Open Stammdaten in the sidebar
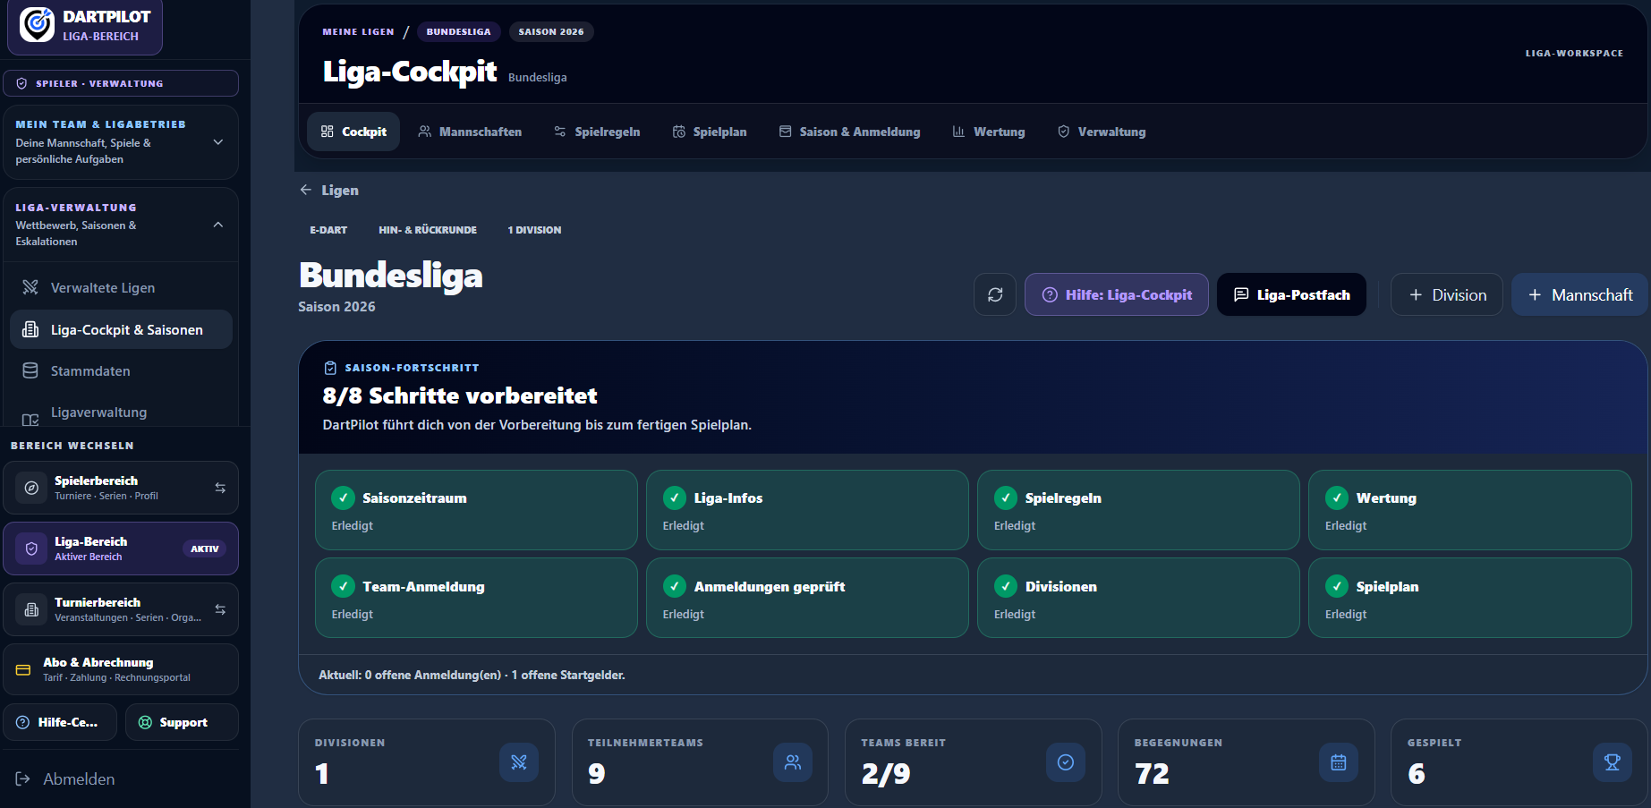Screen dimensions: 1651x808 pyautogui.click(x=121, y=370)
